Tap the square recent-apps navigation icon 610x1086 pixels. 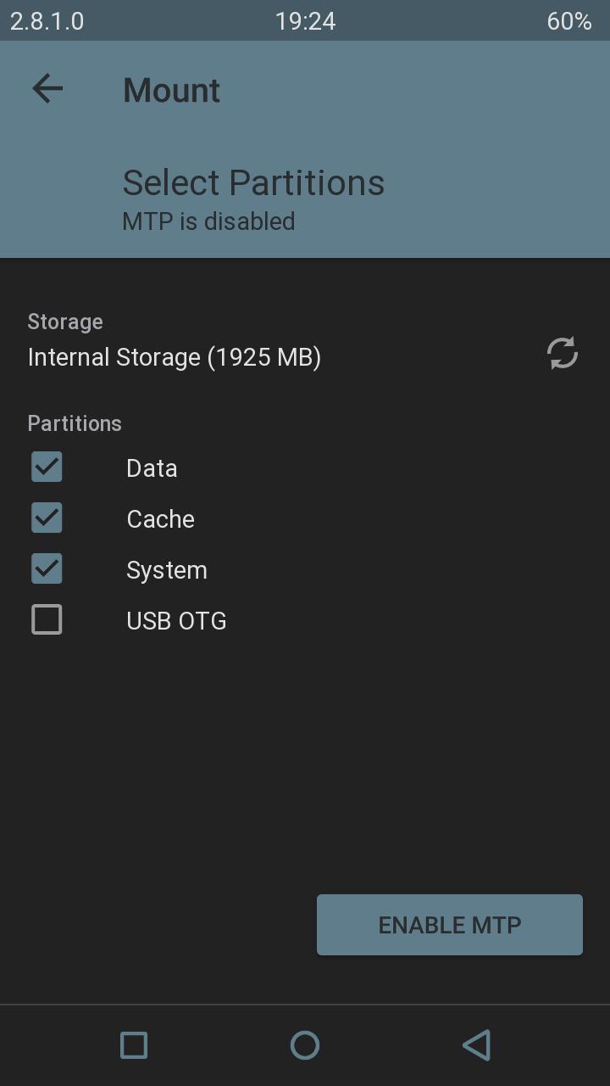pos(134,1045)
